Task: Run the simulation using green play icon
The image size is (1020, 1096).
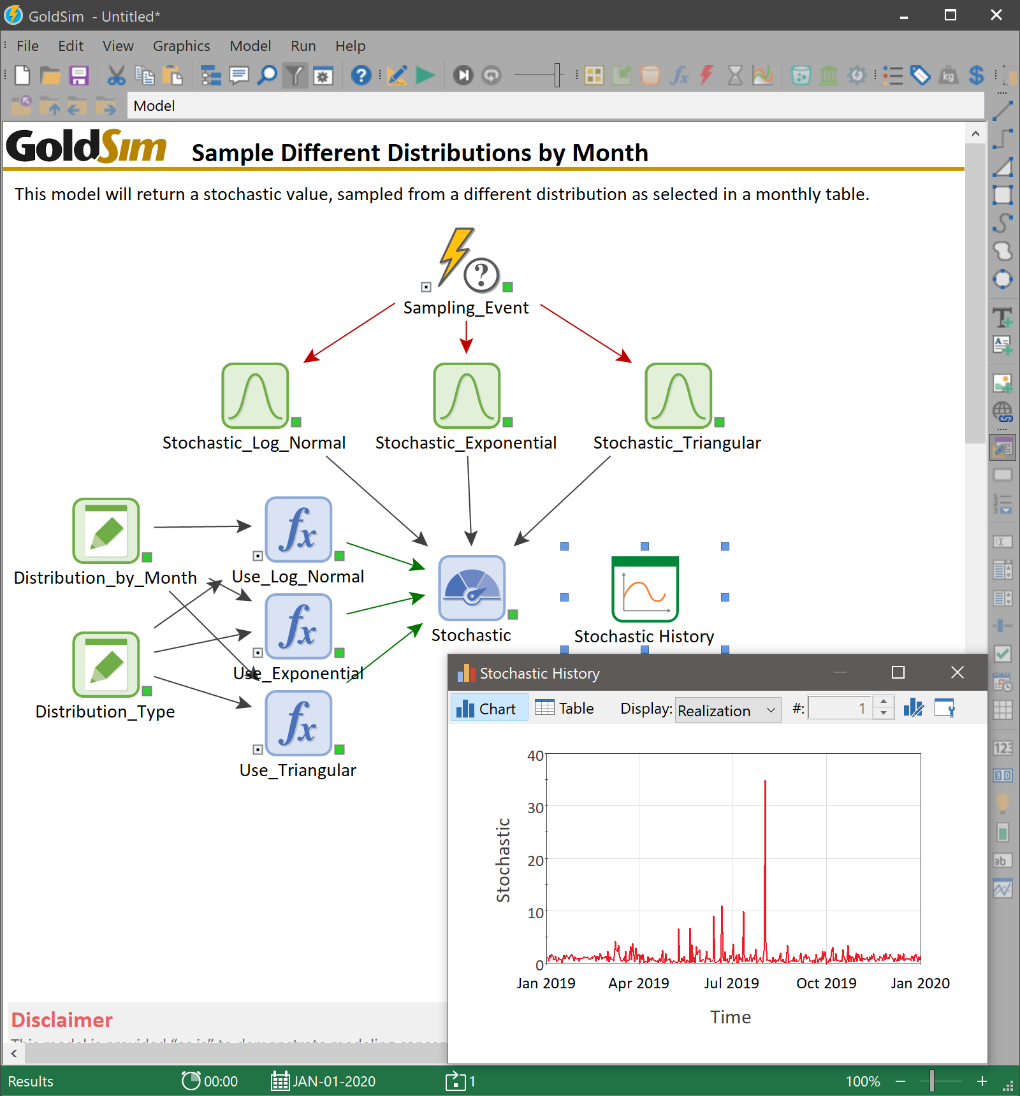Action: tap(425, 75)
